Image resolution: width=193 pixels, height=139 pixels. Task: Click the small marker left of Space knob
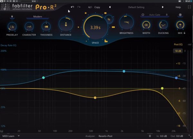(x=78, y=27)
